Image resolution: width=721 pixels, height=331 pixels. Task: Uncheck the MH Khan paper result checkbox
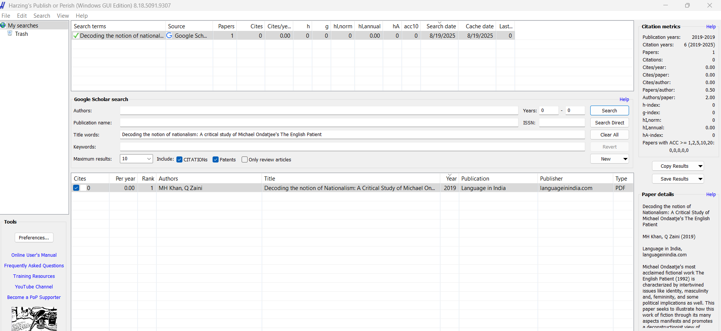pos(76,188)
